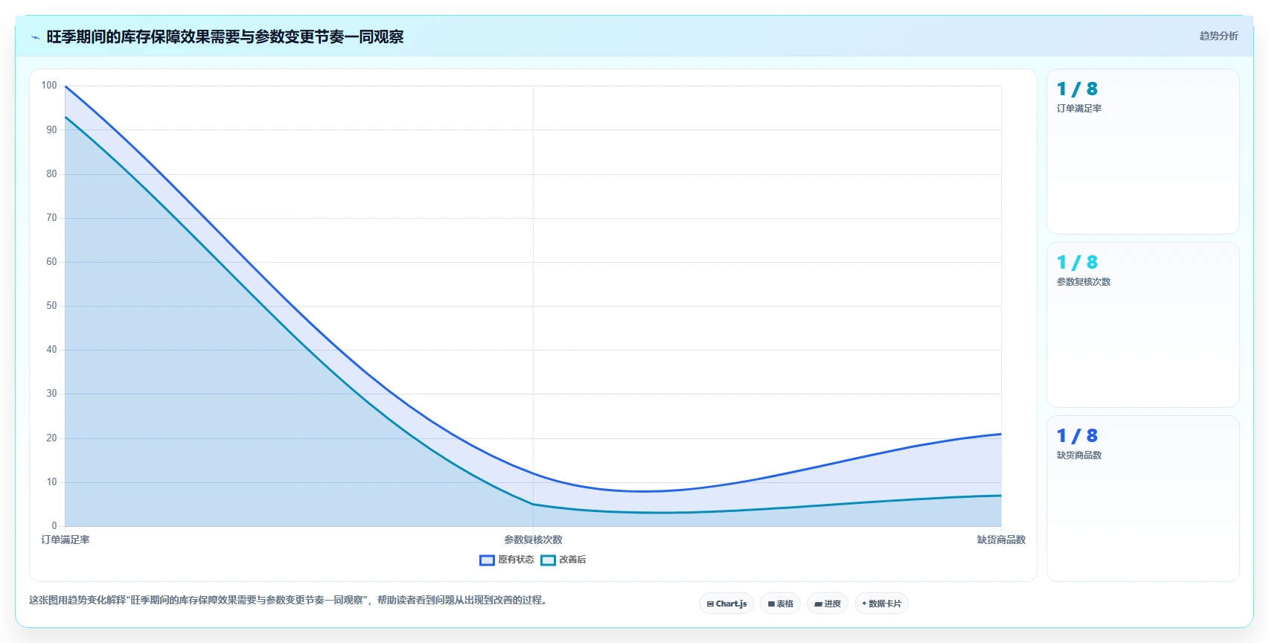Click the description text below the chart
Screen dimensions: 1269x643
tap(290, 600)
